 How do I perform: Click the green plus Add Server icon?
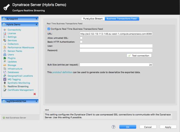coord(4,118)
